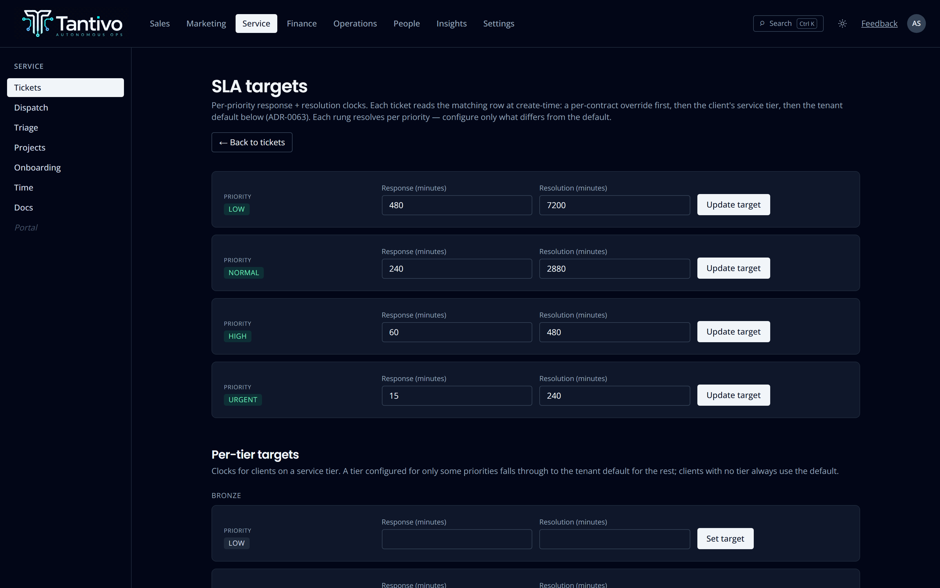The width and height of the screenshot is (940, 588).
Task: Click the SLA targets heading
Action: [259, 86]
